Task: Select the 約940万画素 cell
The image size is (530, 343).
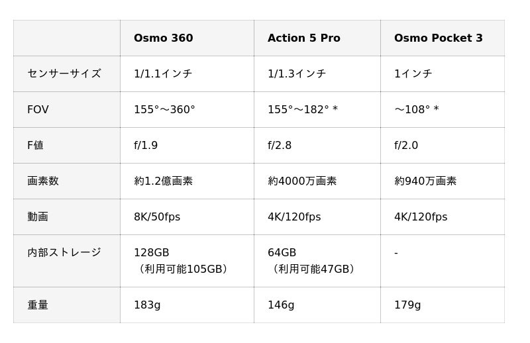Action: point(425,181)
